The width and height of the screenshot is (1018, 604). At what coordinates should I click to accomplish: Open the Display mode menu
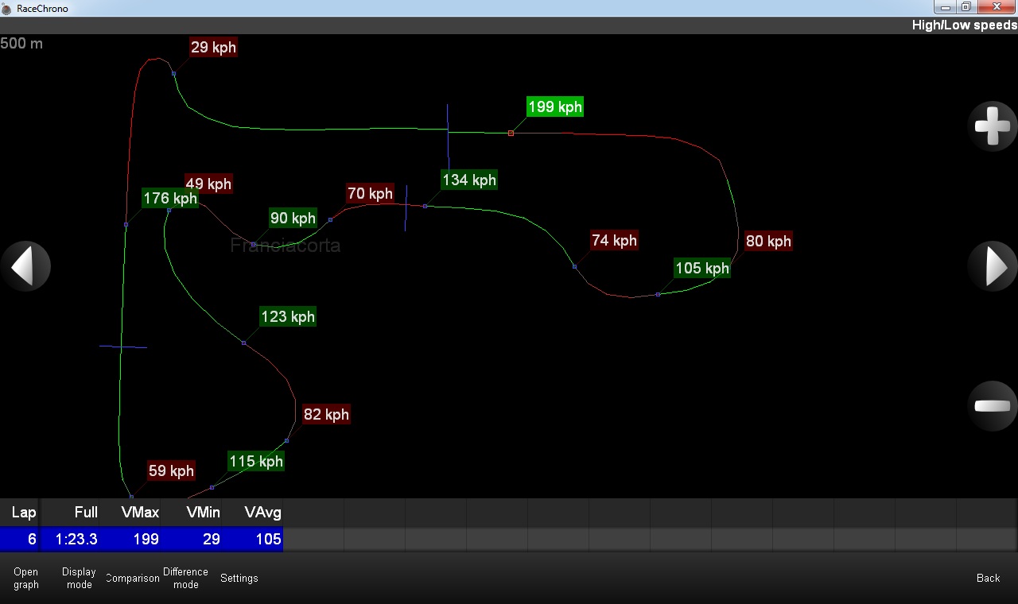point(79,578)
